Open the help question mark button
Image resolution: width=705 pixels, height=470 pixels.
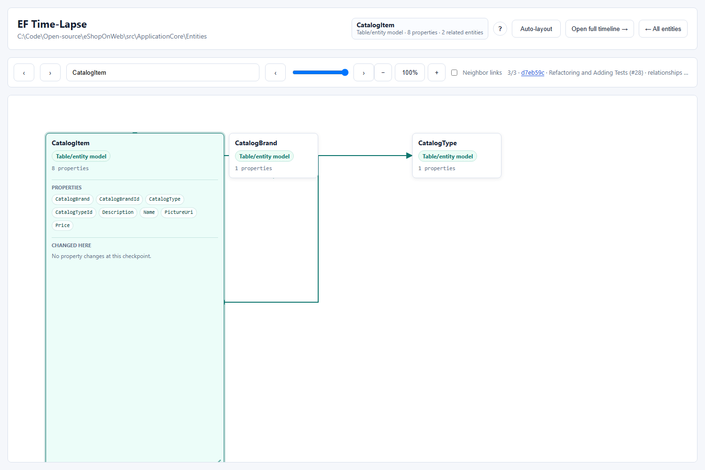500,29
